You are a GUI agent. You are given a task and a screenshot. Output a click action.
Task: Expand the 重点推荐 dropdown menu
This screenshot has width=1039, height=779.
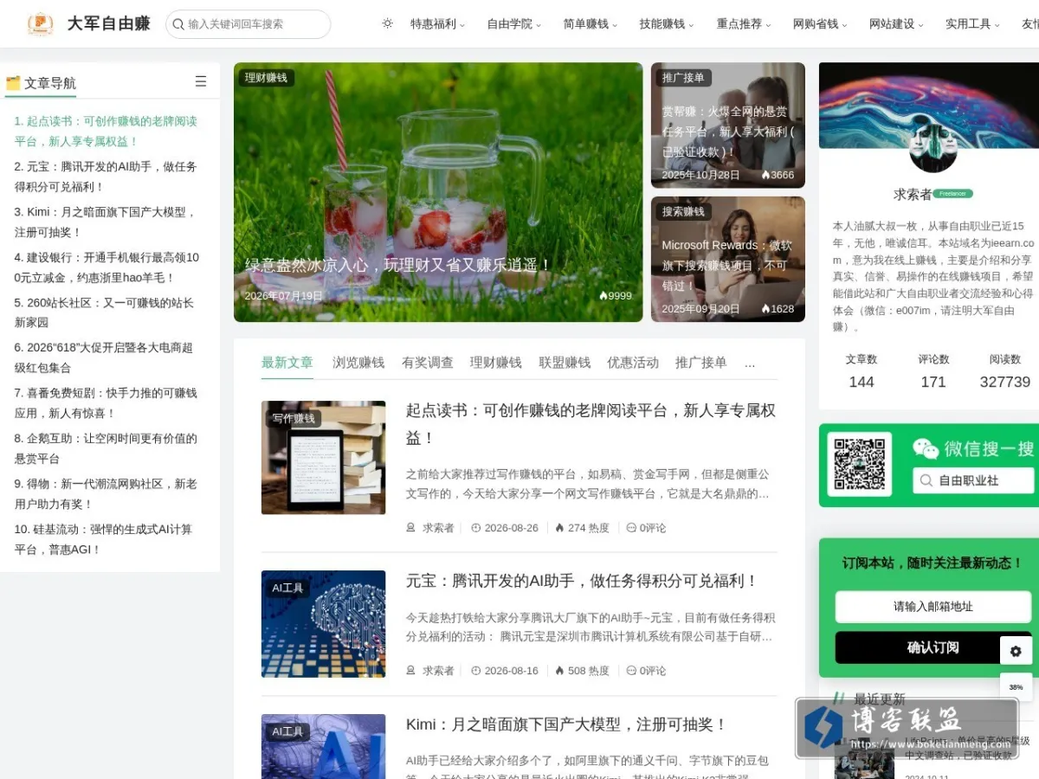(743, 24)
